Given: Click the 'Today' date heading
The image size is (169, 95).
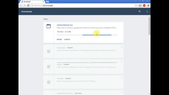Looking at the screenshot, I should [45, 19].
